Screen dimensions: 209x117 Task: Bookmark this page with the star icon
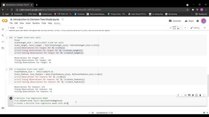(187, 10)
